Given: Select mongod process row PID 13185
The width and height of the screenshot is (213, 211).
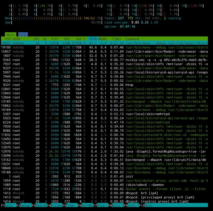Looking at the screenshot, I should click(x=105, y=102).
